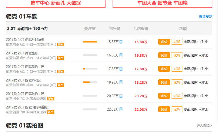Open 2017款 2.0T 四驱时间限量版 model link
Screen dimensions: 218x136
click(27, 107)
